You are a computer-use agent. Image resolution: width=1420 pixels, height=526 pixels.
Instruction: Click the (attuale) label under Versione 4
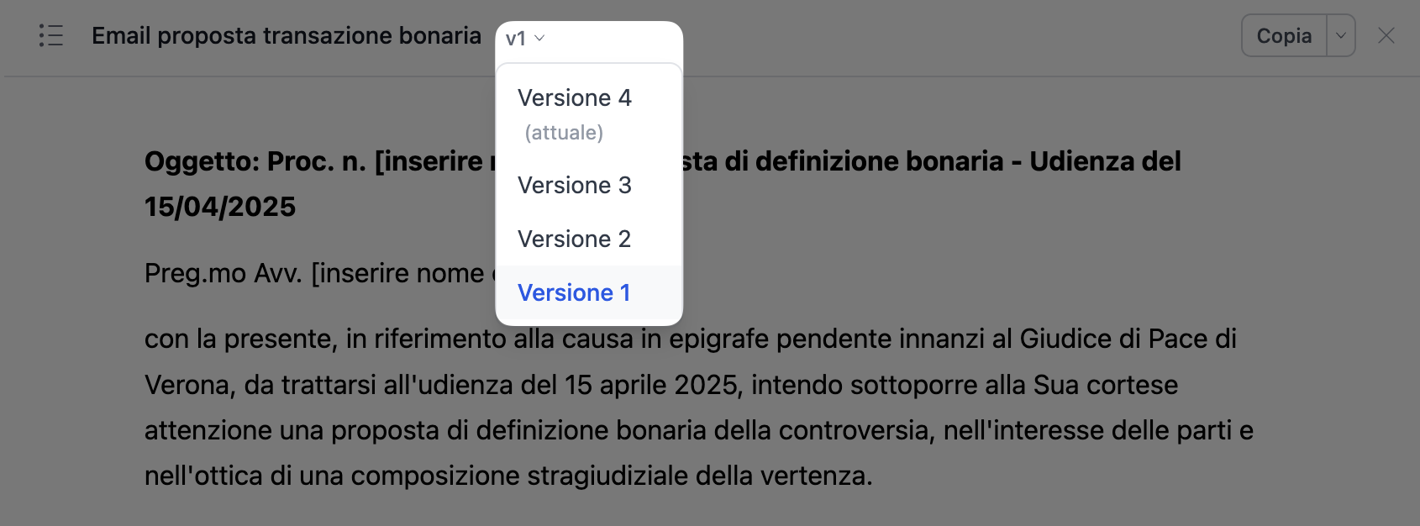tap(564, 133)
